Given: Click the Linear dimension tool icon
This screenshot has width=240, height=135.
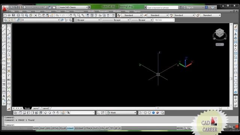Looking at the screenshot, I should point(9,27).
